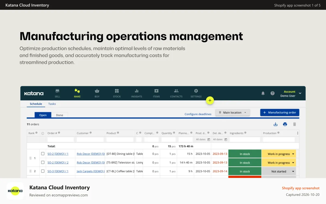Open Rob Decor customer link in the SO-2 / 1 row
This screenshot has width=326, height=204.
[91, 154]
